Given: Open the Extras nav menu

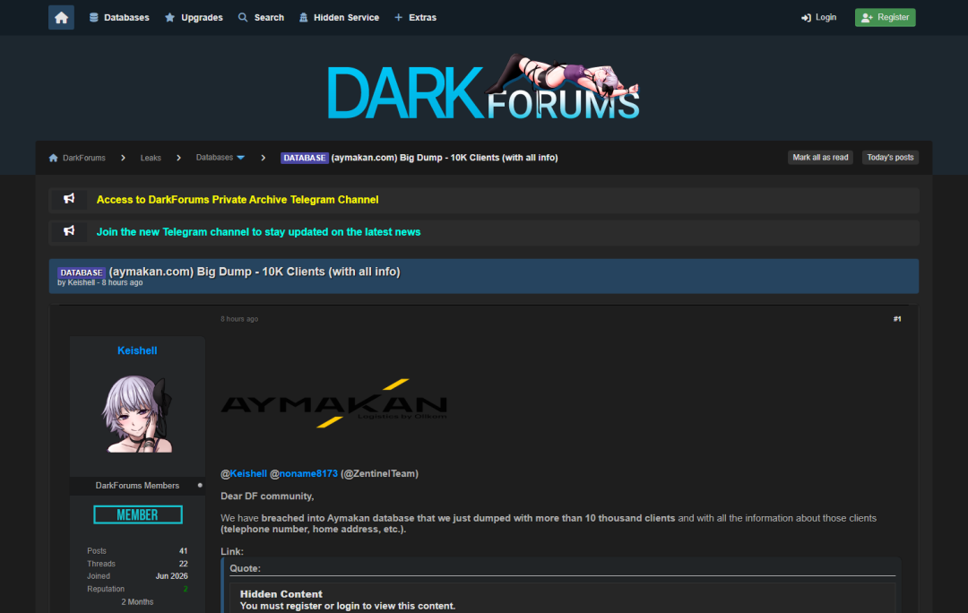Looking at the screenshot, I should [x=416, y=17].
